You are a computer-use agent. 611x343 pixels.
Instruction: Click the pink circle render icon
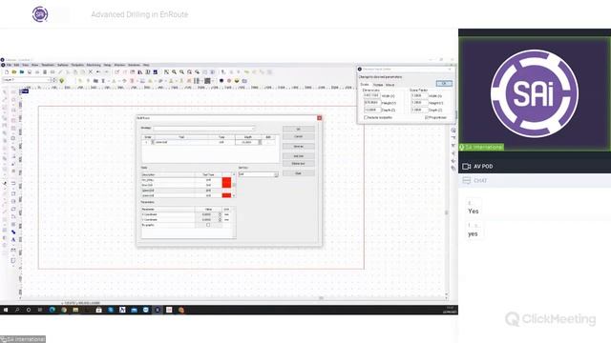pyautogui.click(x=229, y=80)
